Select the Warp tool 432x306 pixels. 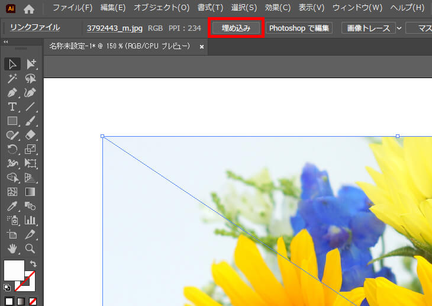(x=12, y=163)
